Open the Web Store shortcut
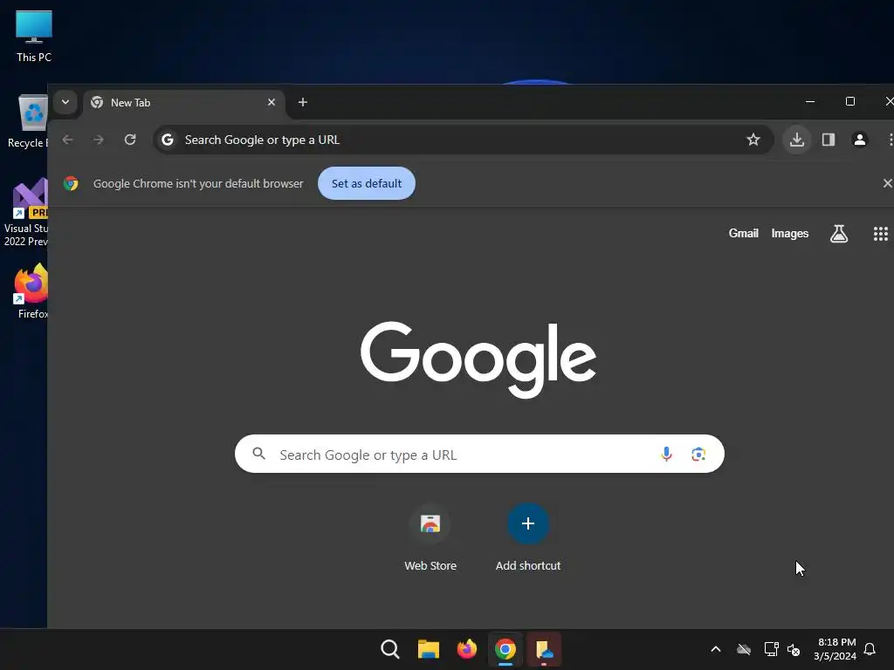Viewport: 894px width, 670px height. tap(430, 537)
